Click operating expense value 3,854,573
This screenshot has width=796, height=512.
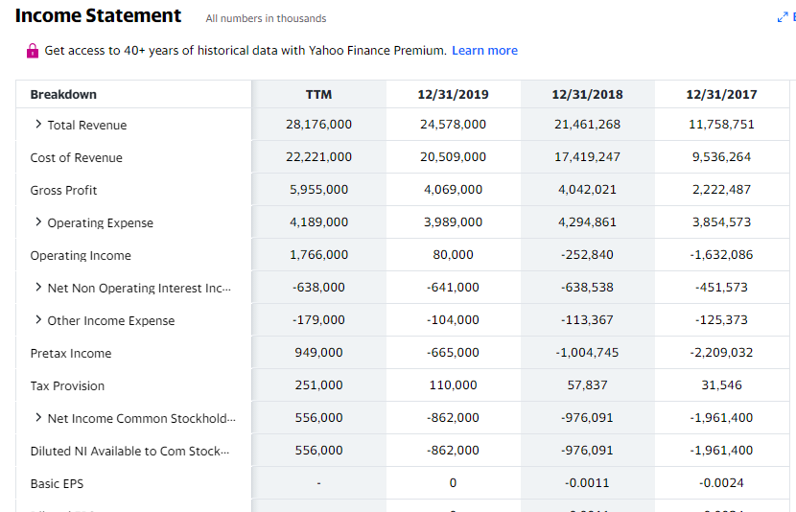click(721, 221)
